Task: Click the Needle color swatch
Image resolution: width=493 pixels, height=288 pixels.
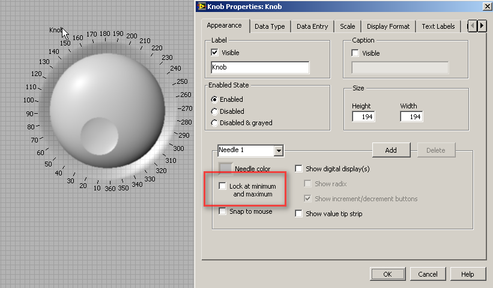Action: (x=225, y=169)
